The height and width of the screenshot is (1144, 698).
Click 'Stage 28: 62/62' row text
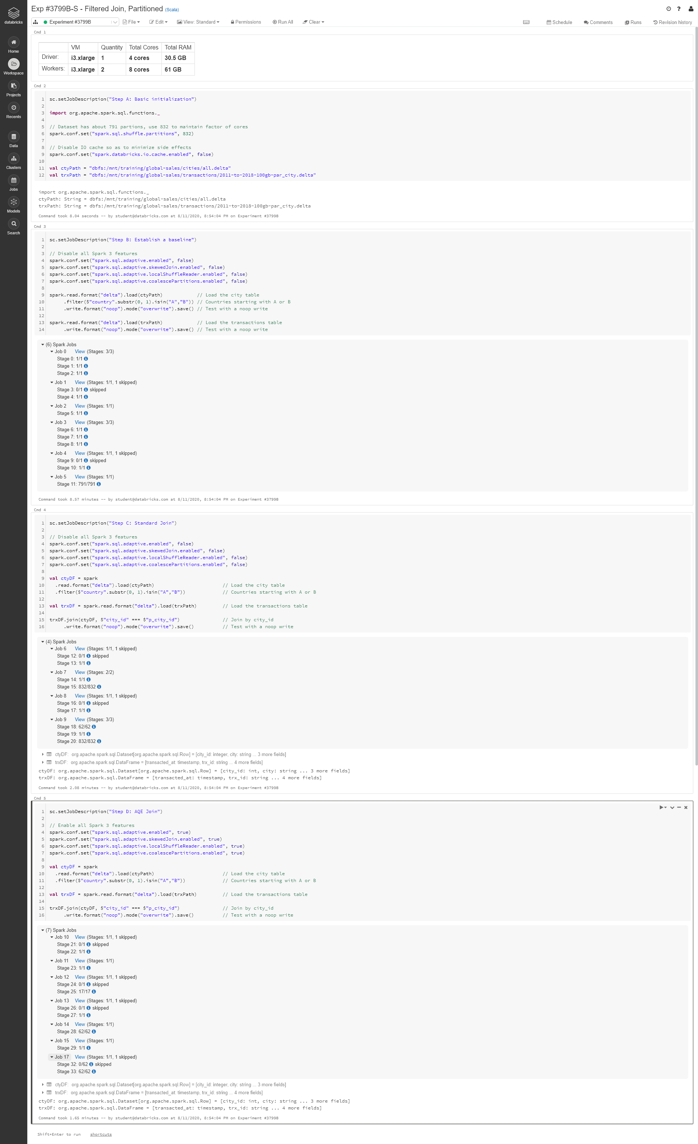tap(73, 1032)
